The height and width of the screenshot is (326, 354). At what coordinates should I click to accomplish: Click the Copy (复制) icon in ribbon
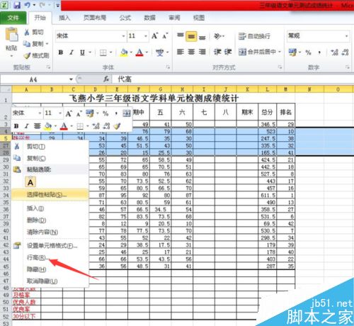[x=27, y=44]
